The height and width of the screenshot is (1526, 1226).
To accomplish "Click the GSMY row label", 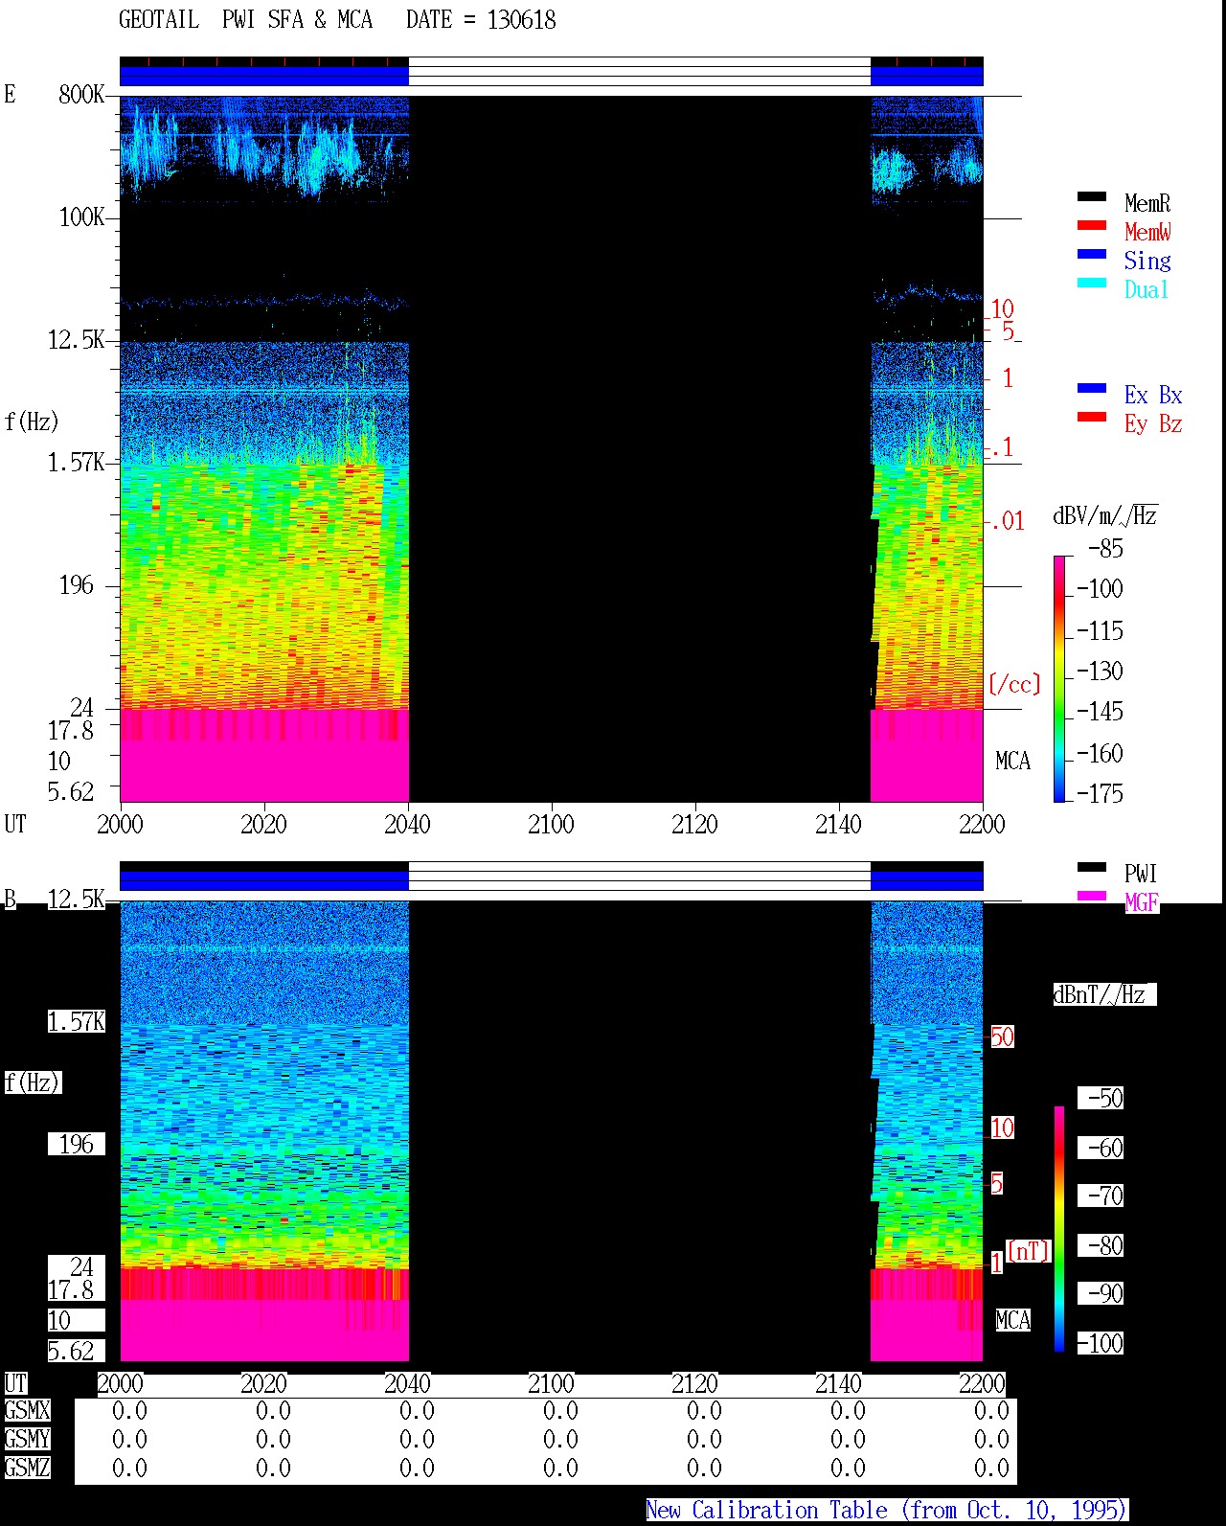I will [x=27, y=1440].
